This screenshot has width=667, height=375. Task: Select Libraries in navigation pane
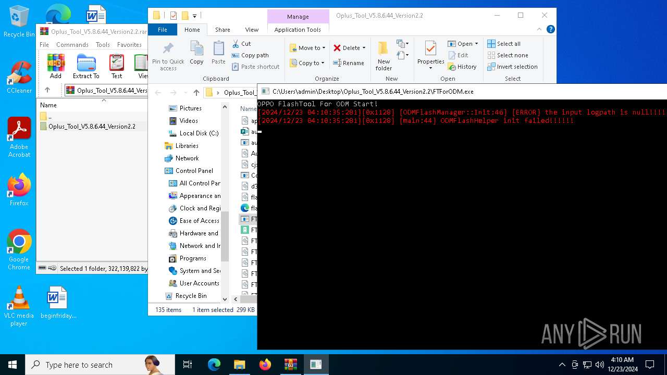[187, 146]
